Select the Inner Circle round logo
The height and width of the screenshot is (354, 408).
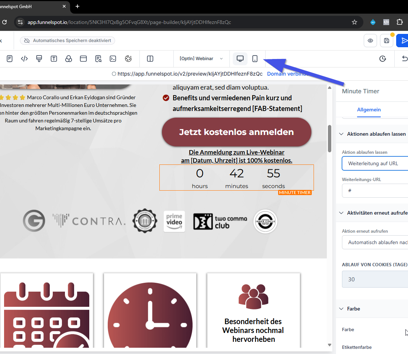click(x=265, y=221)
